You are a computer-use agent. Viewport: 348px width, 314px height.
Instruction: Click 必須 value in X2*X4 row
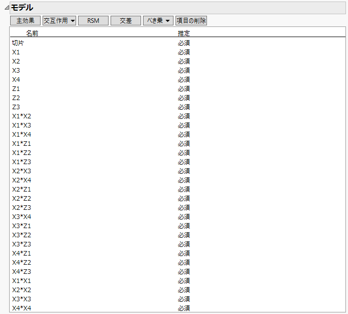point(184,180)
